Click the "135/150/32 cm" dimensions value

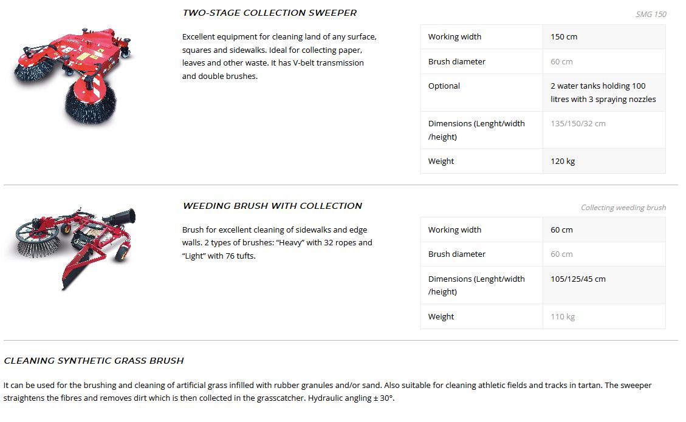point(578,124)
